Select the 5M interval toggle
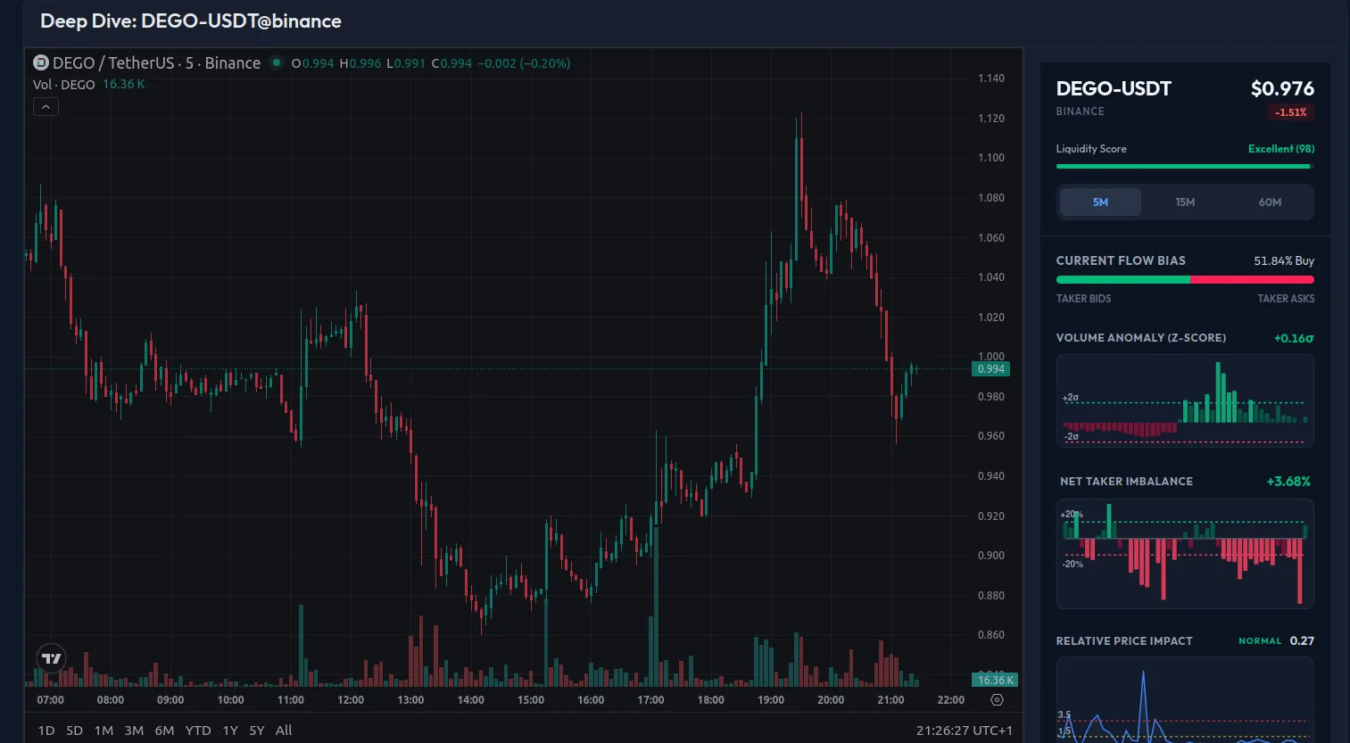Image resolution: width=1350 pixels, height=743 pixels. pos(1099,202)
